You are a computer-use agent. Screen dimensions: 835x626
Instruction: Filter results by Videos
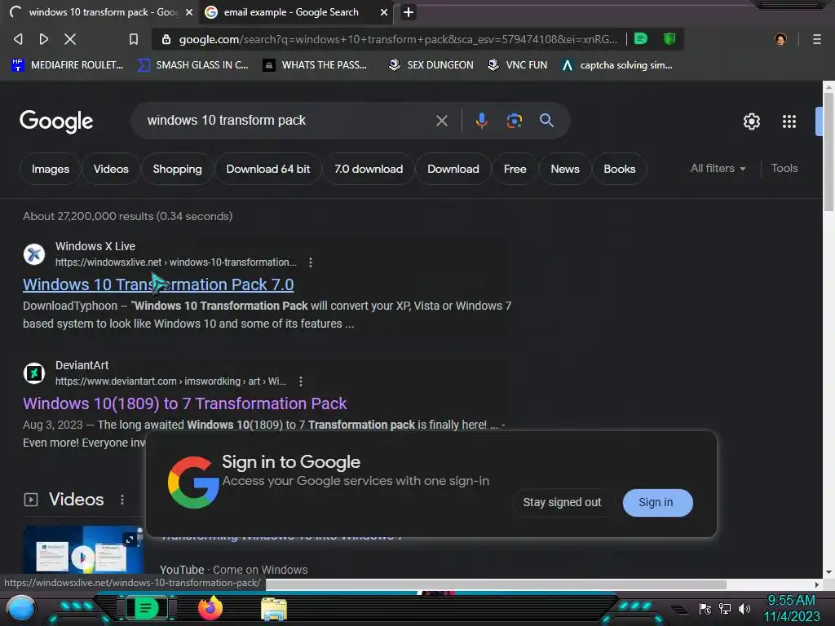click(111, 169)
